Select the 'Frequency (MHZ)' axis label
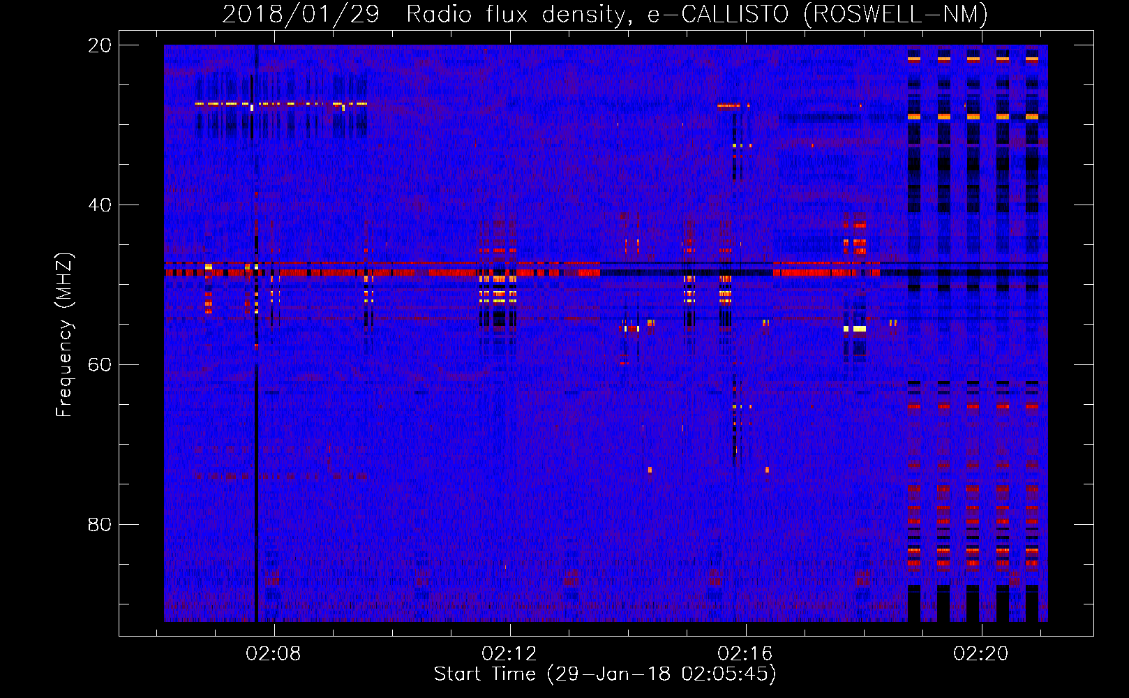 click(x=64, y=335)
